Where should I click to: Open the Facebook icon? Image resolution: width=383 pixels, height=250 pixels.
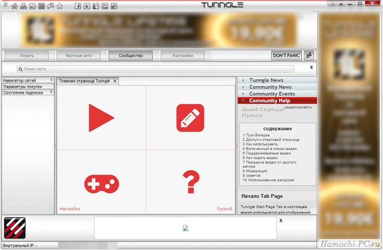78,6
